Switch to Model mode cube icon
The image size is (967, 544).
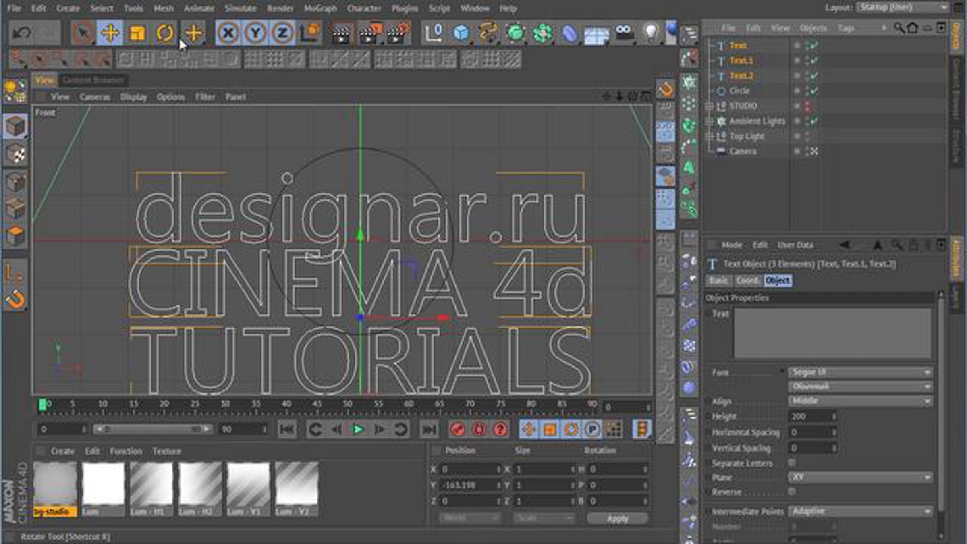click(15, 126)
